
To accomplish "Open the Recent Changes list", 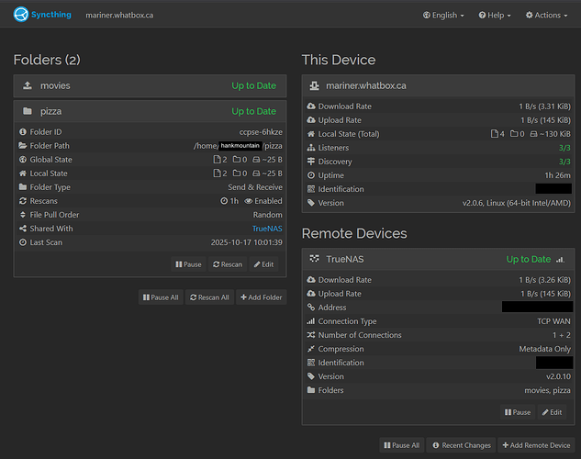I will coord(462,445).
